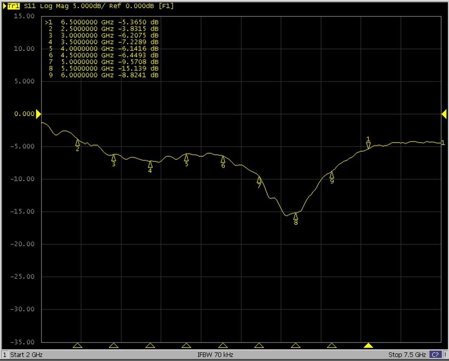Click the right reference level arrow
Image resolution: width=449 pixels, height=361 pixels.
(444, 114)
